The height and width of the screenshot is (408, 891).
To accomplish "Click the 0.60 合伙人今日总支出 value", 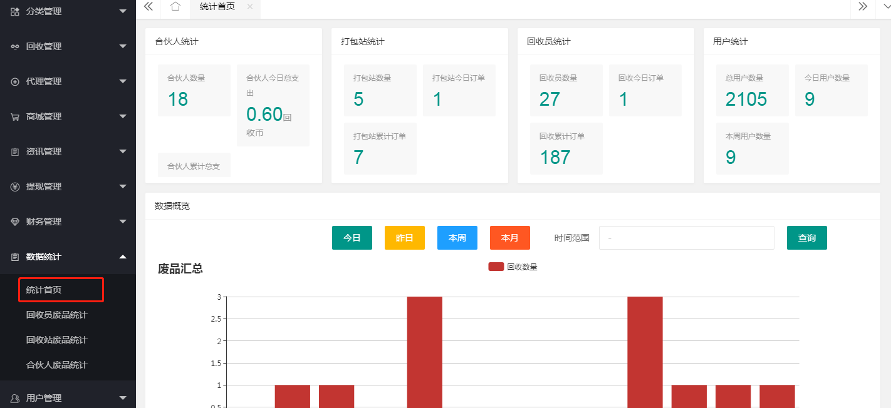I will tap(264, 114).
